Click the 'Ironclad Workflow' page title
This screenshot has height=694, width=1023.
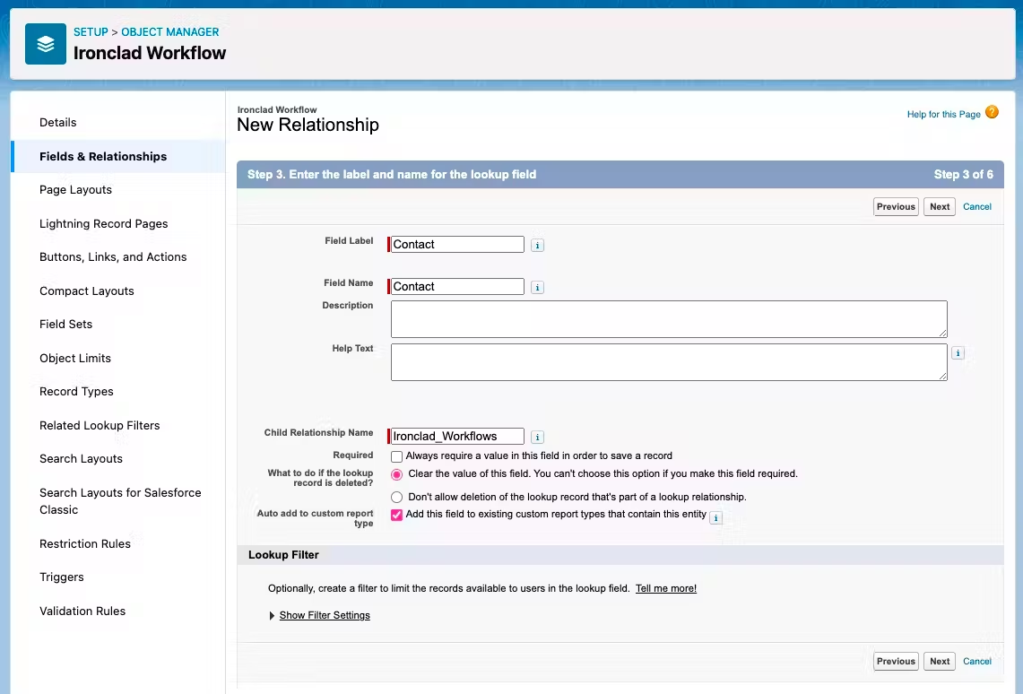tap(150, 53)
